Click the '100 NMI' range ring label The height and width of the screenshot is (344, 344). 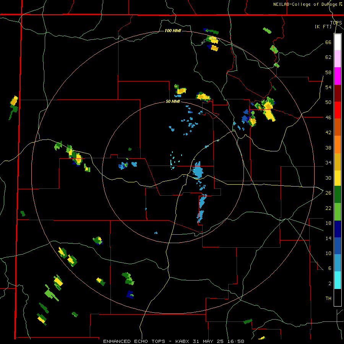coord(173,31)
